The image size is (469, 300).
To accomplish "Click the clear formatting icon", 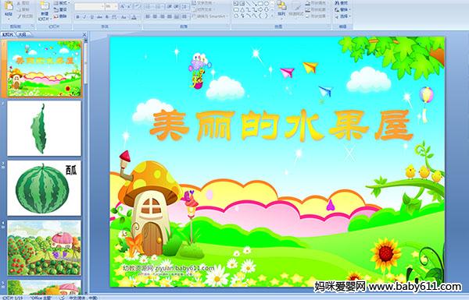I will (x=137, y=6).
